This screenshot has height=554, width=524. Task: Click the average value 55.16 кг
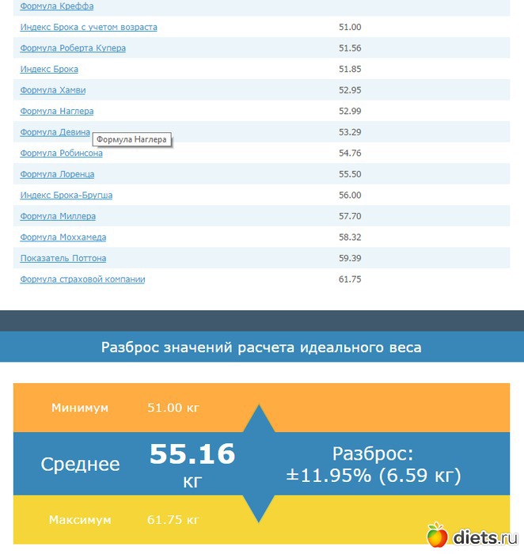[x=192, y=464]
